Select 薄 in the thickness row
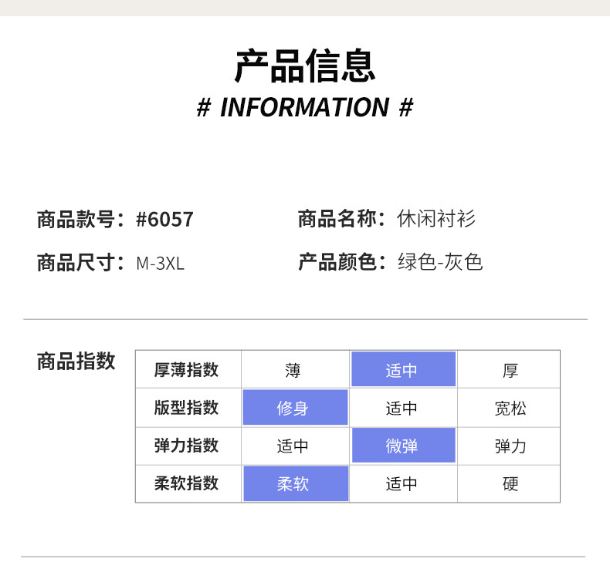This screenshot has width=610, height=572. [x=293, y=370]
